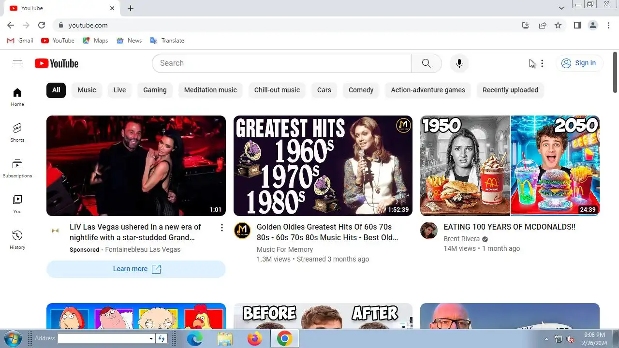Click the search magnifier button
619x348 pixels.
(x=426, y=63)
